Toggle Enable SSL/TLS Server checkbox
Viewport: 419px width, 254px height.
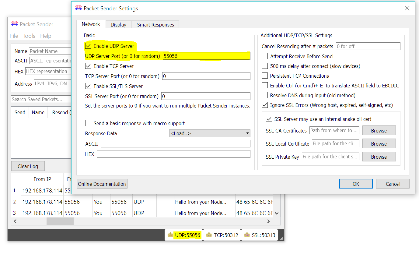click(88, 86)
